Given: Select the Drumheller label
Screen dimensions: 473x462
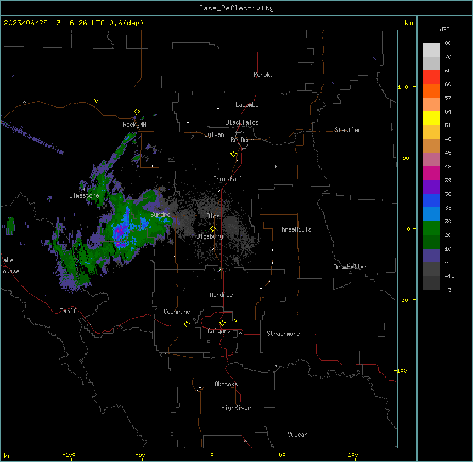Looking at the screenshot, I should (x=350, y=267).
